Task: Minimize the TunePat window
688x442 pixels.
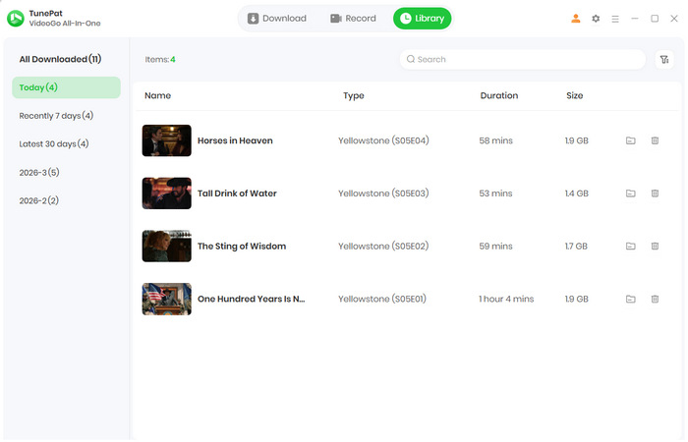Action: pyautogui.click(x=635, y=19)
